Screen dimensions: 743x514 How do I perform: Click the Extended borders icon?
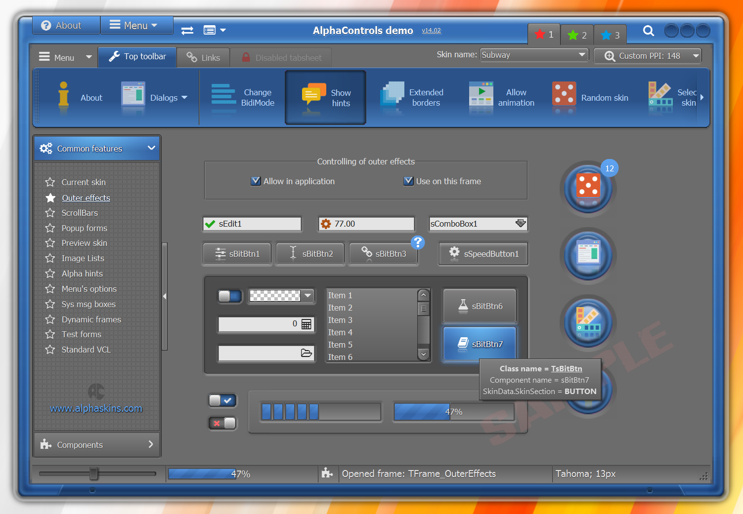(393, 94)
